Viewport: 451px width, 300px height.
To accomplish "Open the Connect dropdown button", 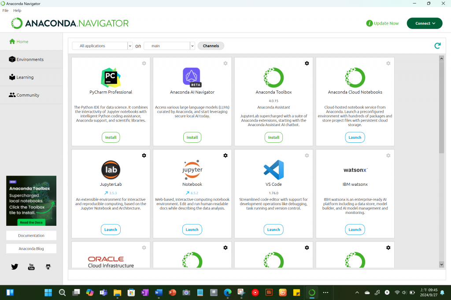I will [x=425, y=23].
